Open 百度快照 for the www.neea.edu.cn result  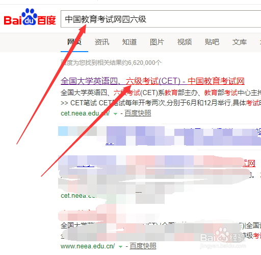coord(143,246)
